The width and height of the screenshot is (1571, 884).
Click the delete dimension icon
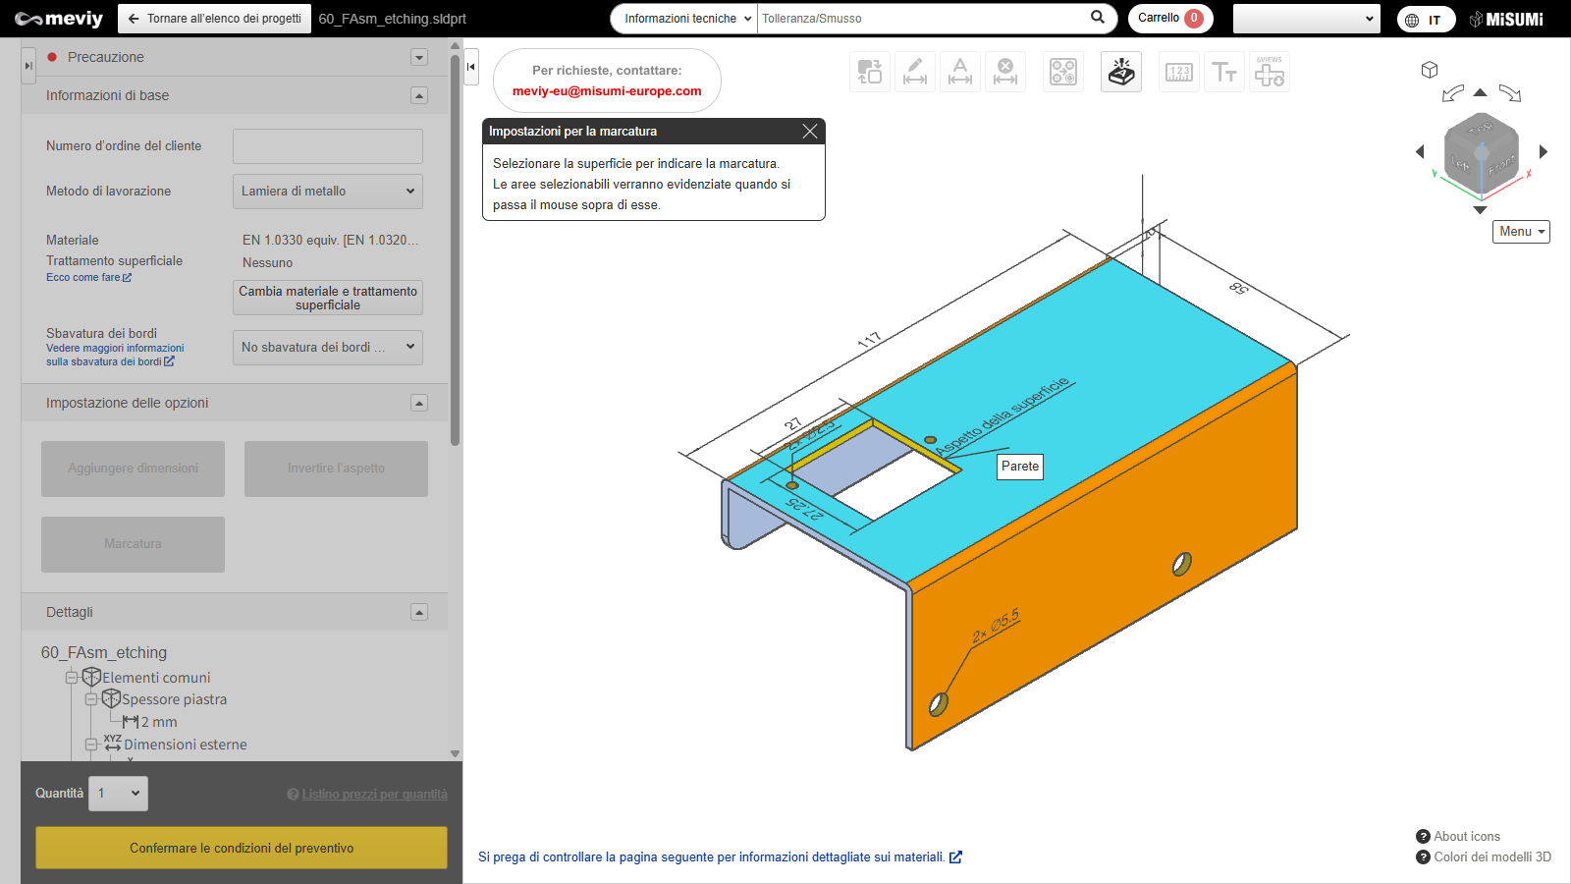pos(1005,72)
